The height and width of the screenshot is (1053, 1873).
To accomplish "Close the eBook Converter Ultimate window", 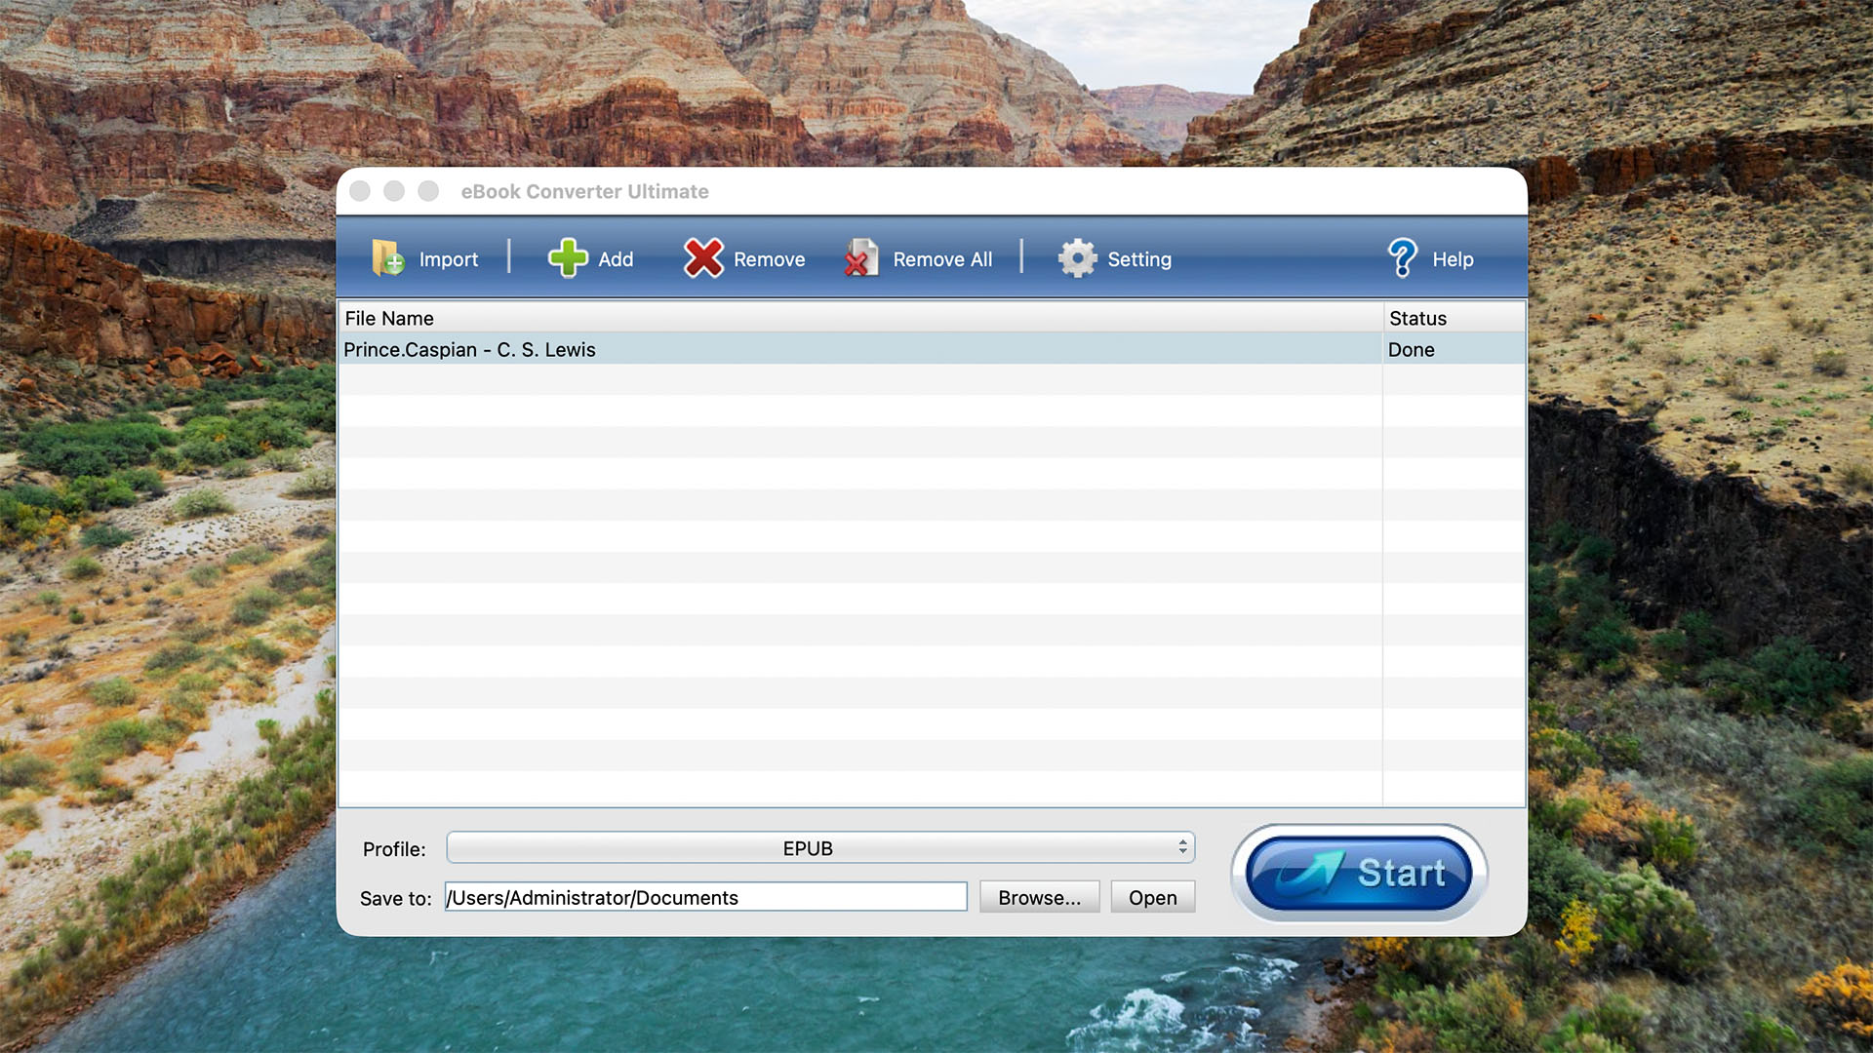I will tap(360, 191).
